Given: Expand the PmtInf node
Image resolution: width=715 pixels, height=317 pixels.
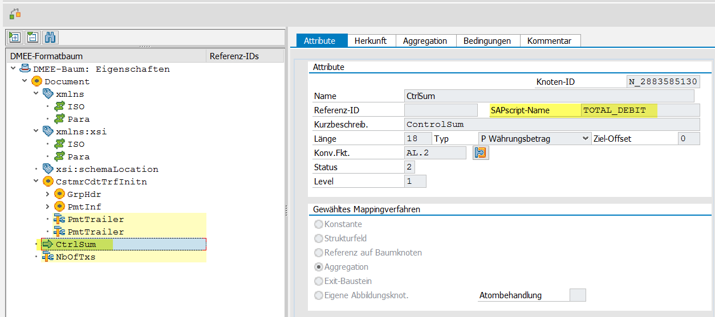Looking at the screenshot, I should pyautogui.click(x=47, y=207).
